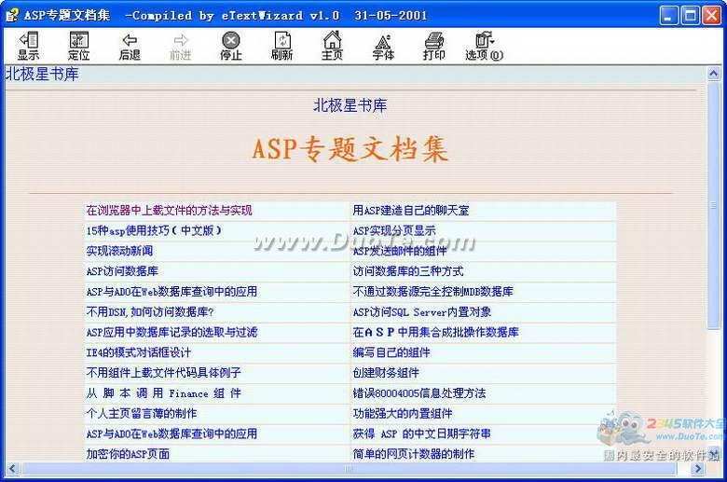Screen dimensions: 727x482
Task: Open ASP实现分页显示 link
Action: tap(394, 230)
